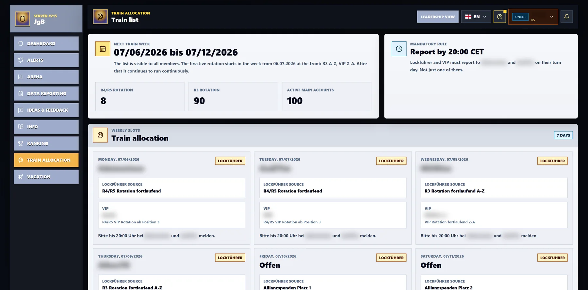The width and height of the screenshot is (588, 290).
Task: Click 'Allianzspenden Platz 2' on Saturday card
Action: pos(449,288)
